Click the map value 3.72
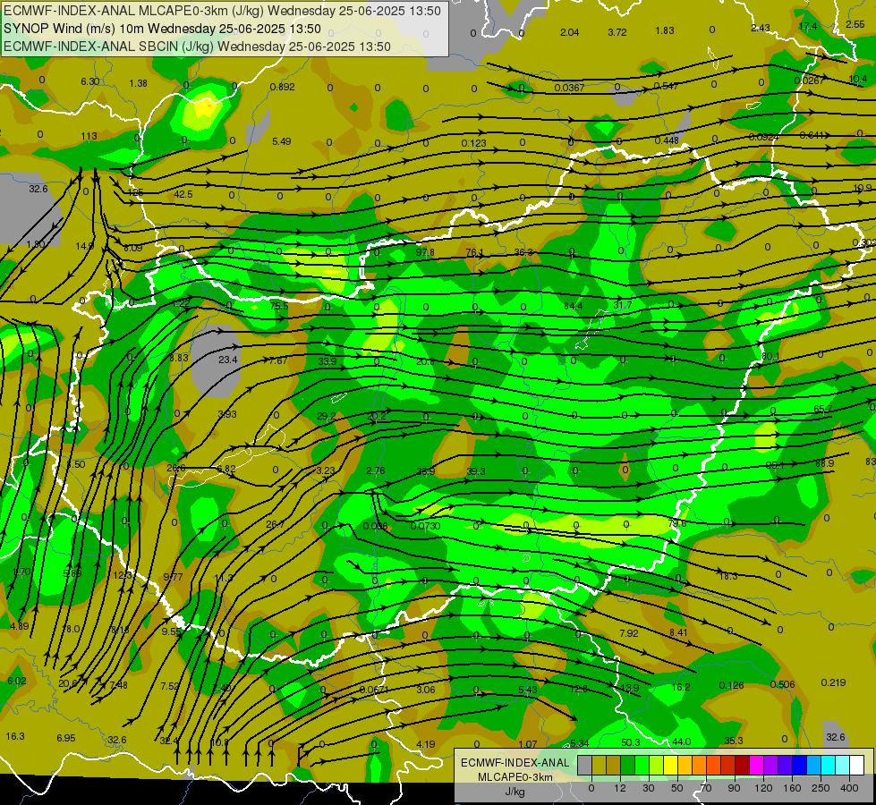Viewport: 876px width, 805px height. (617, 32)
